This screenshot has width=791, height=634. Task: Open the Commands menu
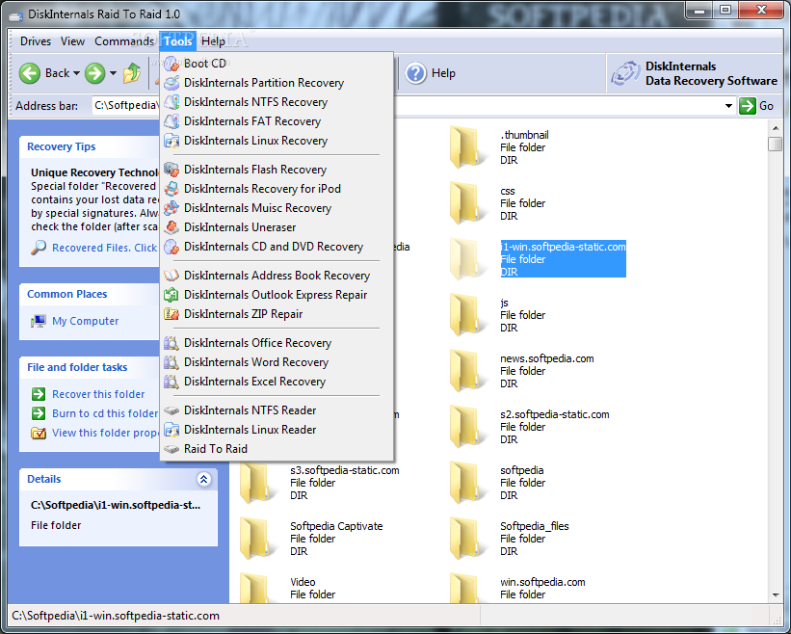[x=124, y=41]
